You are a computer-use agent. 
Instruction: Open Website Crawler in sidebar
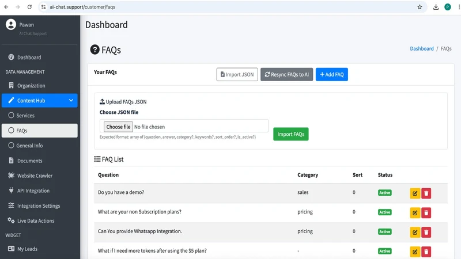[x=40, y=176]
